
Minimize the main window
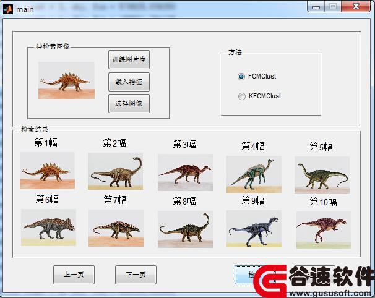(316, 7)
